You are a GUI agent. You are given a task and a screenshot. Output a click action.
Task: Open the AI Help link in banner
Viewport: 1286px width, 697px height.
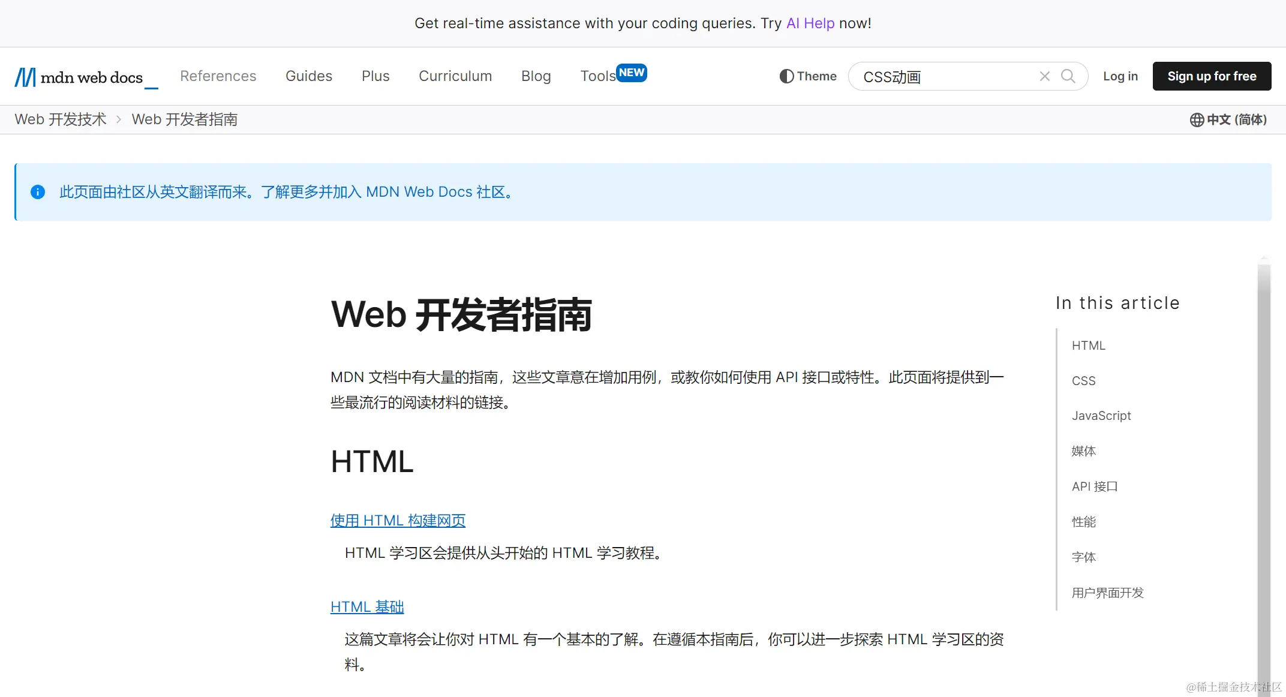[810, 23]
